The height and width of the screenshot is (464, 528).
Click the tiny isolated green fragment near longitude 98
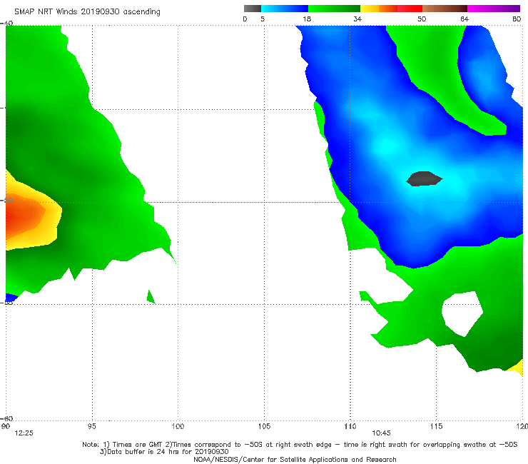[150, 297]
